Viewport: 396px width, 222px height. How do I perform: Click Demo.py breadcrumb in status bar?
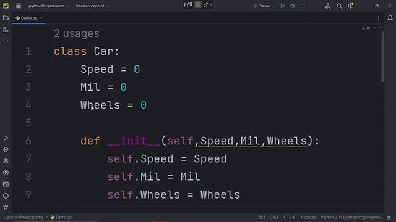pyautogui.click(x=61, y=217)
